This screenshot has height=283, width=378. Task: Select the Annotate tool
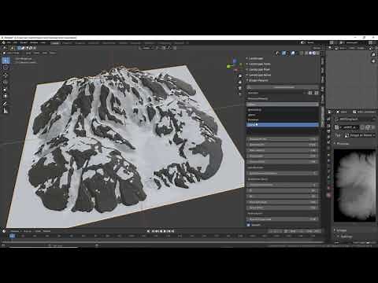(6, 104)
